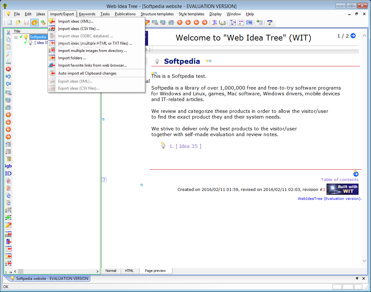Screen dimensions: 371x292
Task: Switch to the HTML tab
Action: click(x=129, y=271)
